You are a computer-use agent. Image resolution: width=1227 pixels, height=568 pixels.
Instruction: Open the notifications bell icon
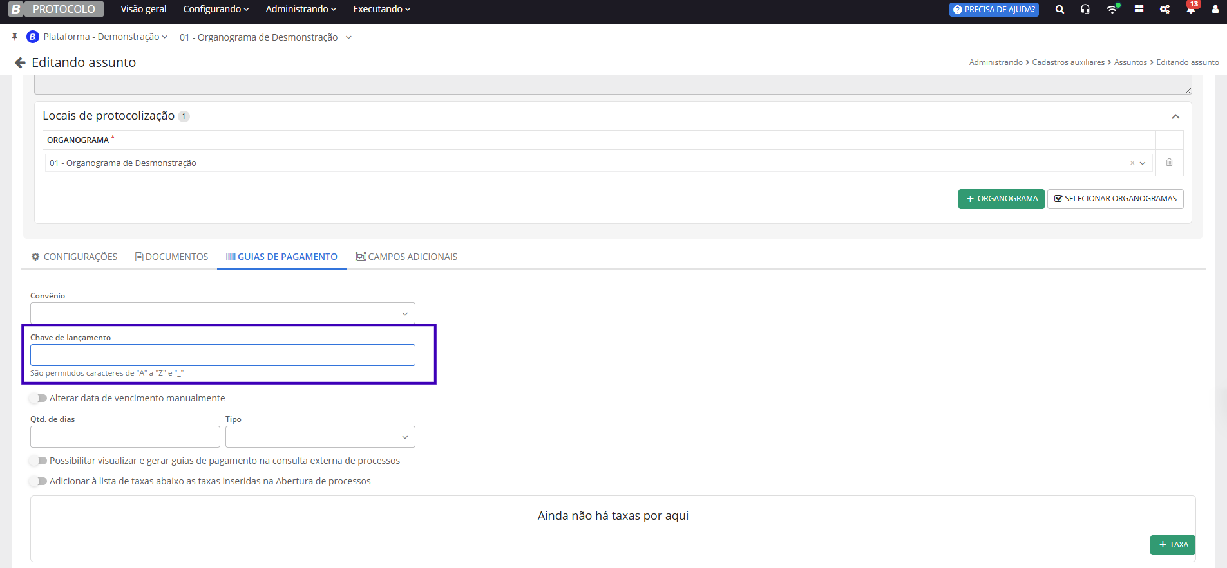[x=1190, y=9]
